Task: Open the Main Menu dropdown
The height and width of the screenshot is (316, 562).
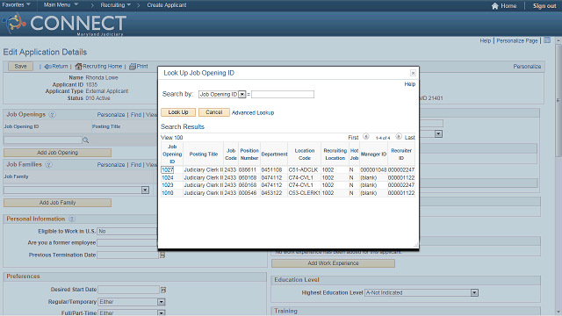Action: (x=61, y=5)
